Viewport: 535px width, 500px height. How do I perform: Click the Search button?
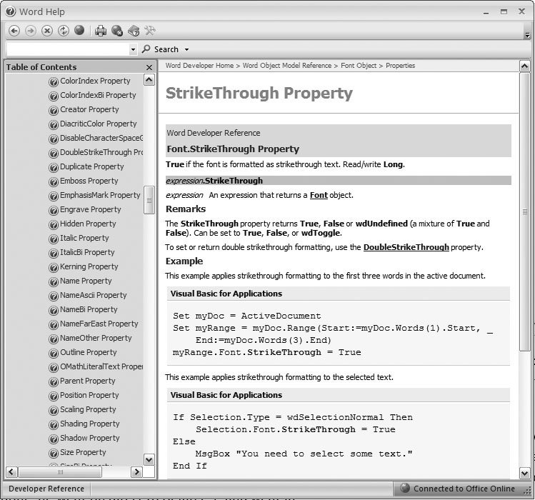(x=166, y=49)
